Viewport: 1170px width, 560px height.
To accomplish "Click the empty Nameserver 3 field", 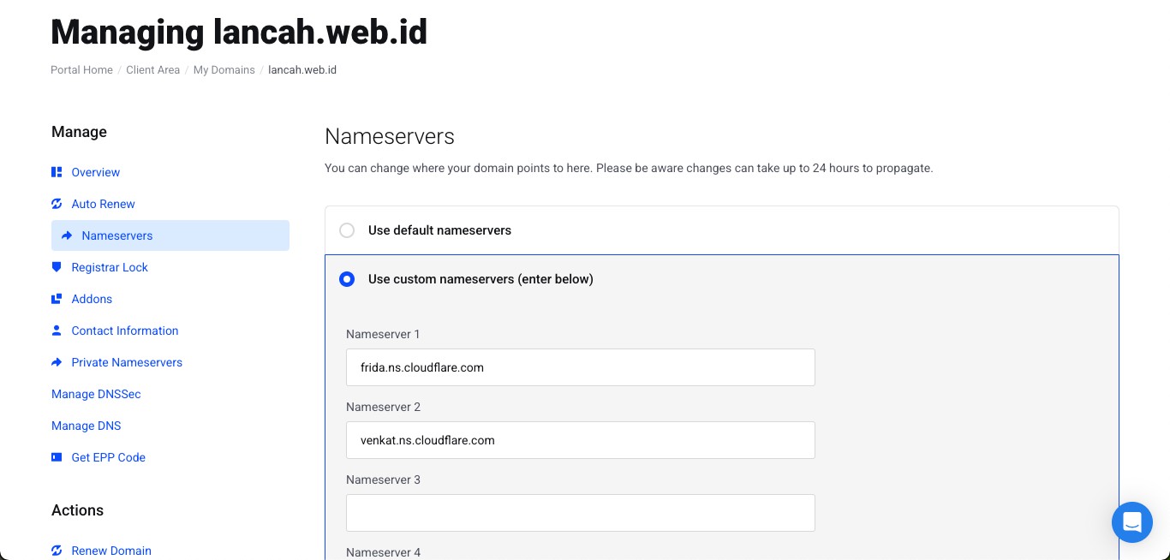I will point(580,513).
